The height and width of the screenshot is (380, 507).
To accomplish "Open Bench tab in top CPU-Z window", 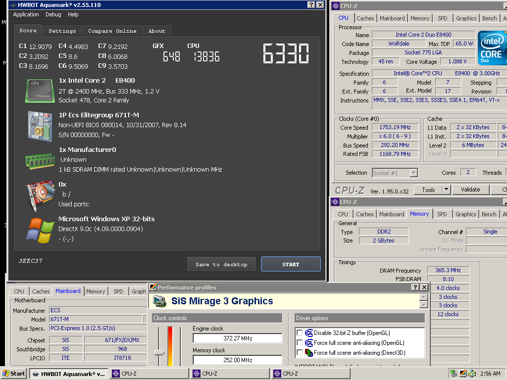I will [489, 18].
